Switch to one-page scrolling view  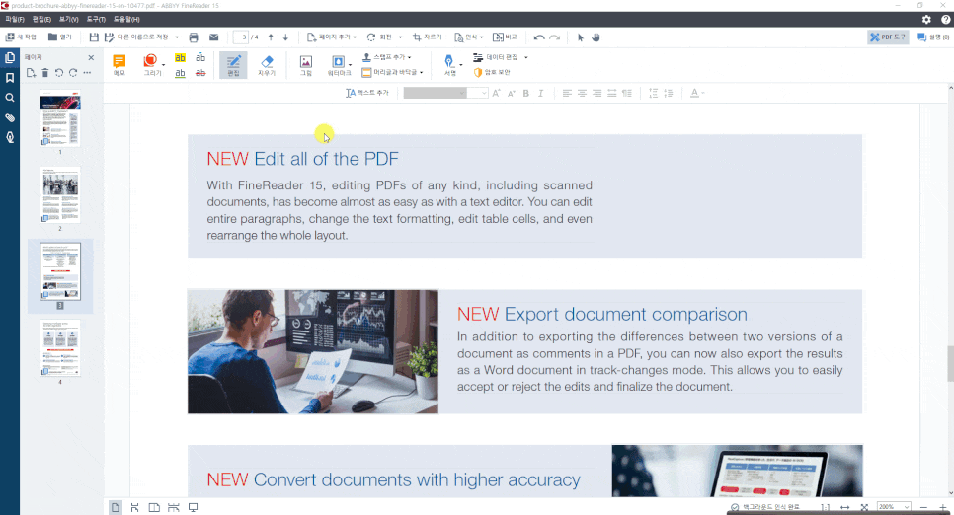tap(134, 508)
